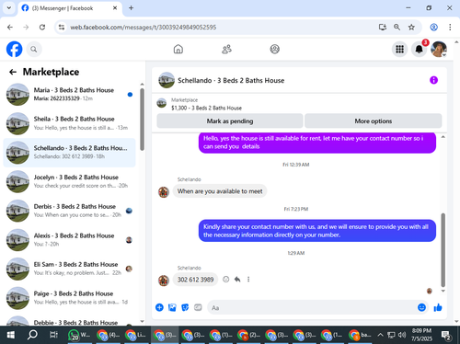Click the $1,300 - 3 Beds 2 Baths House listing
This screenshot has height=344, width=460.
click(x=206, y=108)
